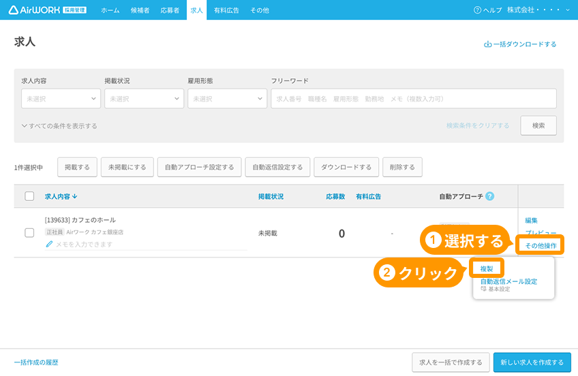The width and height of the screenshot is (578, 376).
Task: Click the 未掲載にする button
Action: [x=127, y=167]
